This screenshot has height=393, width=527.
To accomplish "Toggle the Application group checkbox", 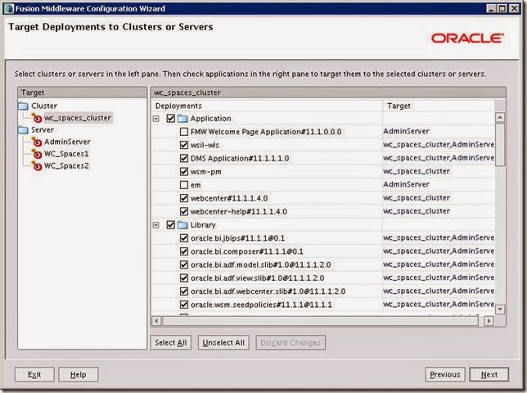I will pyautogui.click(x=171, y=119).
